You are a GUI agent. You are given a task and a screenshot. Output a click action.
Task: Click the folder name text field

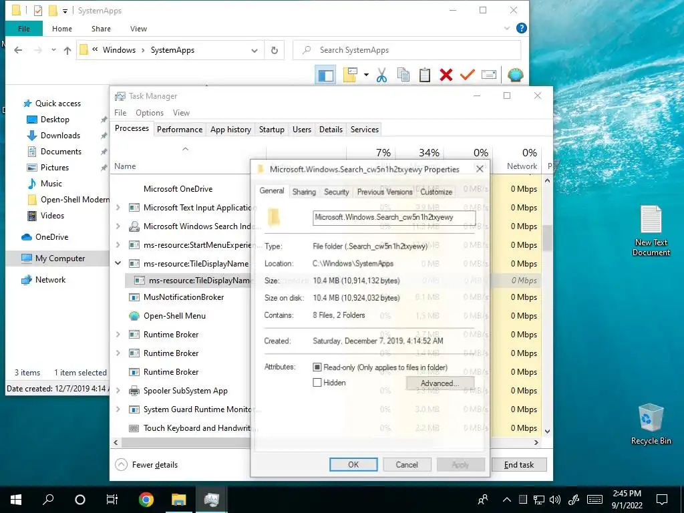pyautogui.click(x=394, y=218)
